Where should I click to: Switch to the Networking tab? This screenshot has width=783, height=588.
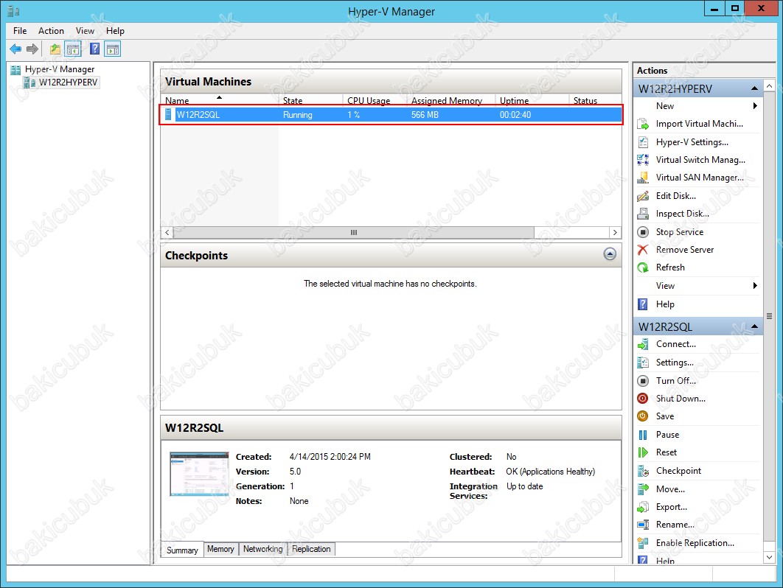click(x=263, y=549)
